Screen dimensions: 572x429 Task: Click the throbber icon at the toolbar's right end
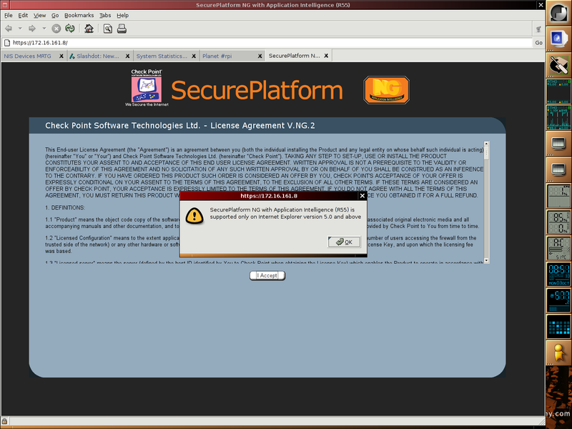(538, 29)
